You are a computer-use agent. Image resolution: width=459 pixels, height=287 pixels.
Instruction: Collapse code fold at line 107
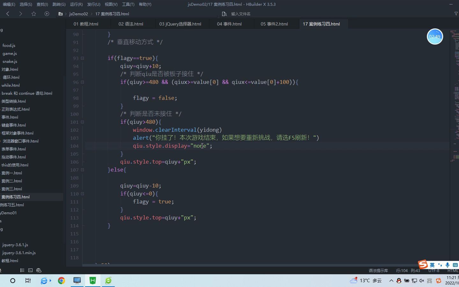(82, 170)
